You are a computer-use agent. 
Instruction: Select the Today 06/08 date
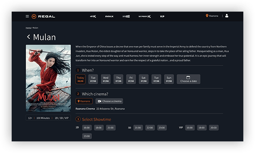coord(80,79)
